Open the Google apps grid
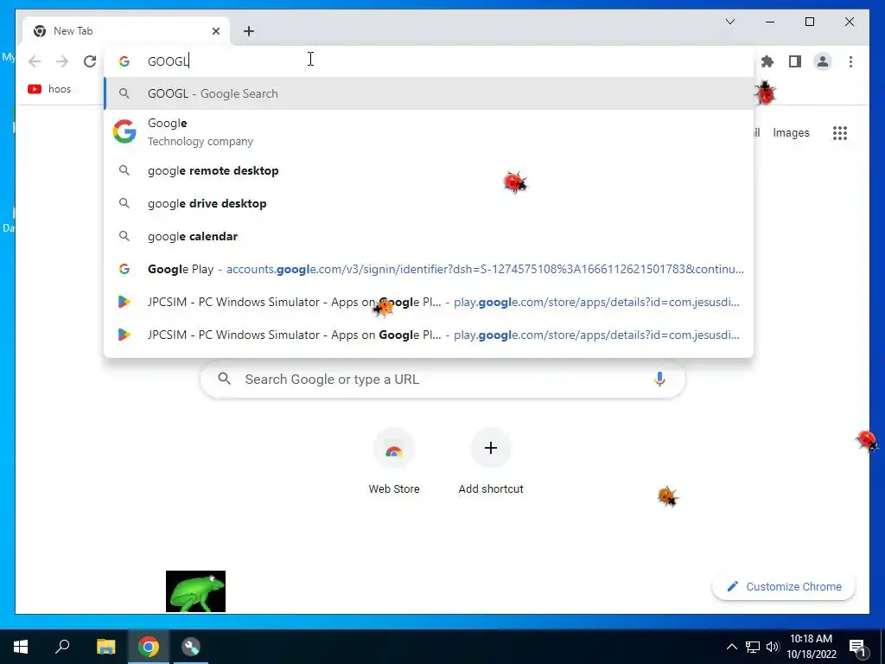The height and width of the screenshot is (664, 885). click(840, 133)
